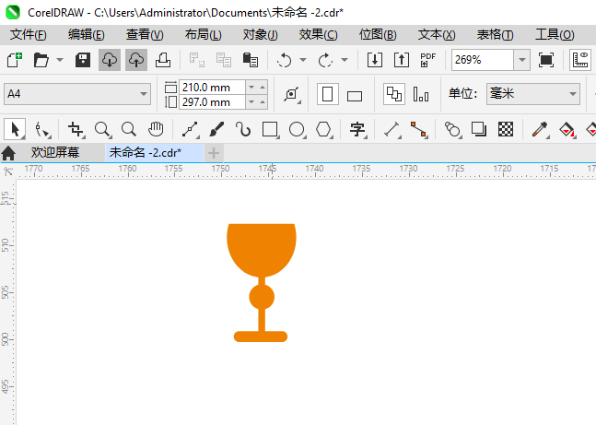Screen dimensions: 596x425
Task: Select the Dimension line tool
Action: [x=391, y=130]
